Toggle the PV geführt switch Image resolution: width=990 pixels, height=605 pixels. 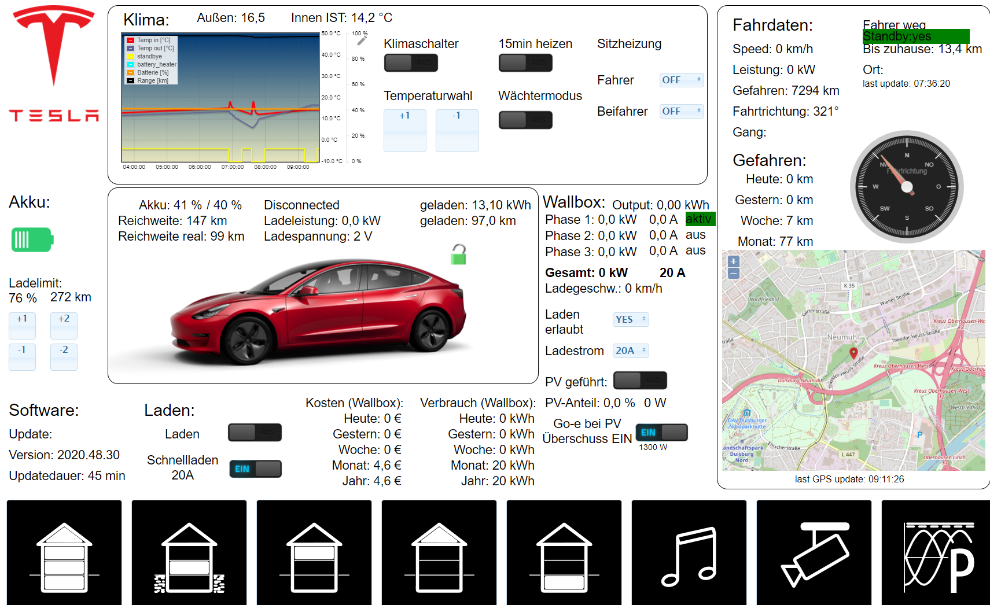coord(640,380)
